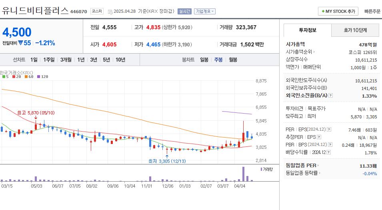Click the 고가 4,835 value
Screen dimensions: 382x210
tap(153, 27)
